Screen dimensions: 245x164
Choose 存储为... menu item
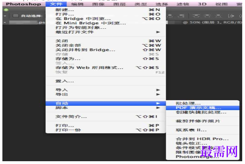coord(106,59)
